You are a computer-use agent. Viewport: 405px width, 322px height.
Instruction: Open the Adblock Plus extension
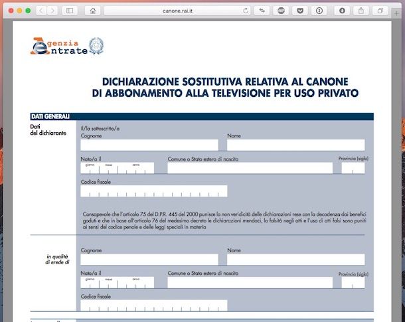pos(281,11)
